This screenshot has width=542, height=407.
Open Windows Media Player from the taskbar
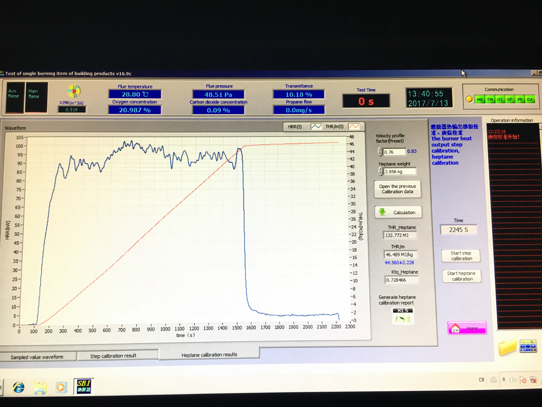click(61, 387)
